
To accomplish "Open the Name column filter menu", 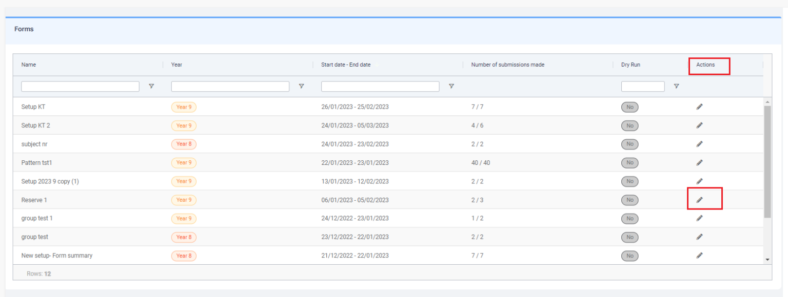I will (151, 87).
